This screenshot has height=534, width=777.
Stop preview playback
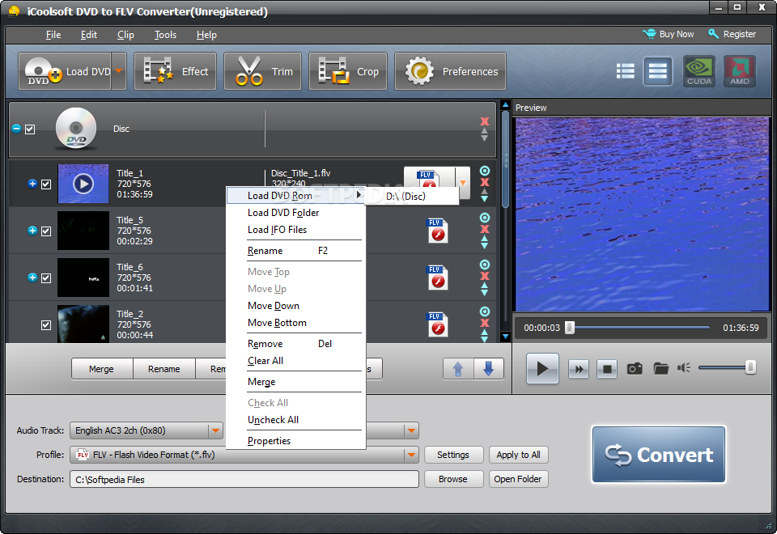pyautogui.click(x=607, y=369)
